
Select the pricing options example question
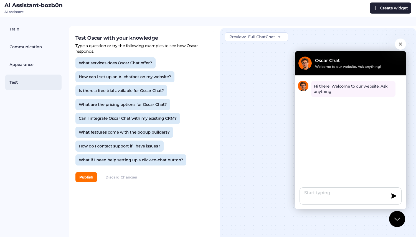[x=123, y=105]
